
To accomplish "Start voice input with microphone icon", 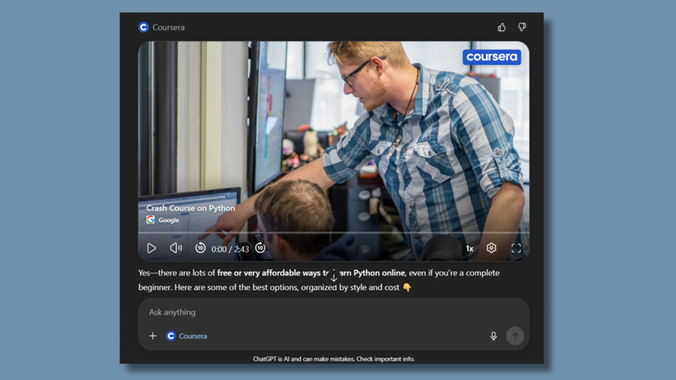I will tap(494, 336).
